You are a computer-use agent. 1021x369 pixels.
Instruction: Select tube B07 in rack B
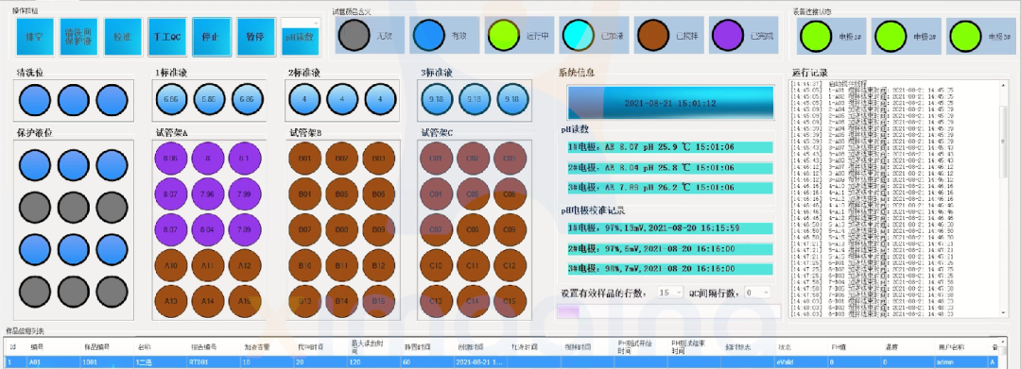(305, 229)
